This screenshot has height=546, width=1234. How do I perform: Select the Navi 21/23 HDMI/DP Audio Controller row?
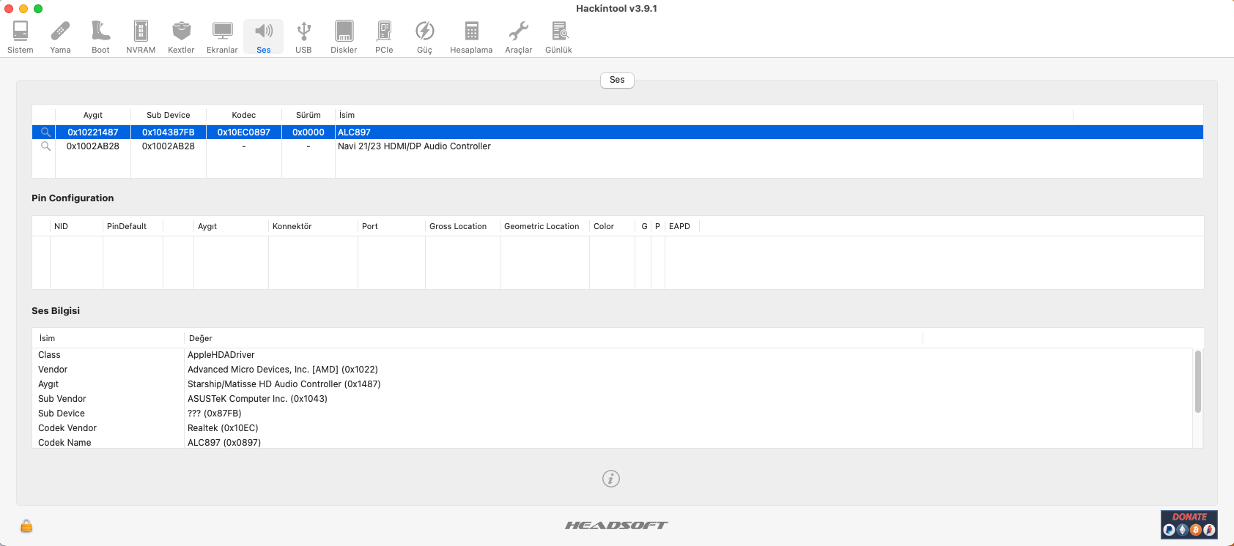click(414, 146)
